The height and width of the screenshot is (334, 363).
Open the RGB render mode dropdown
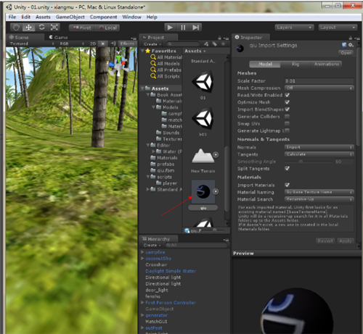71,43
